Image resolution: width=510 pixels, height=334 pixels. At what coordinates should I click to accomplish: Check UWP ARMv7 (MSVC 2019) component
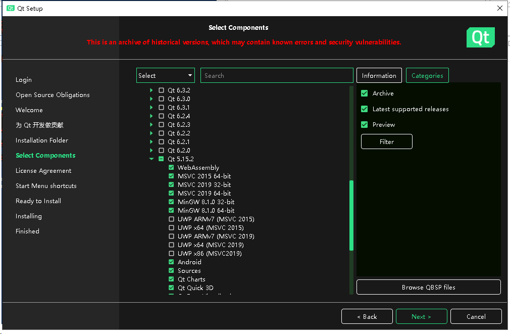point(171,236)
